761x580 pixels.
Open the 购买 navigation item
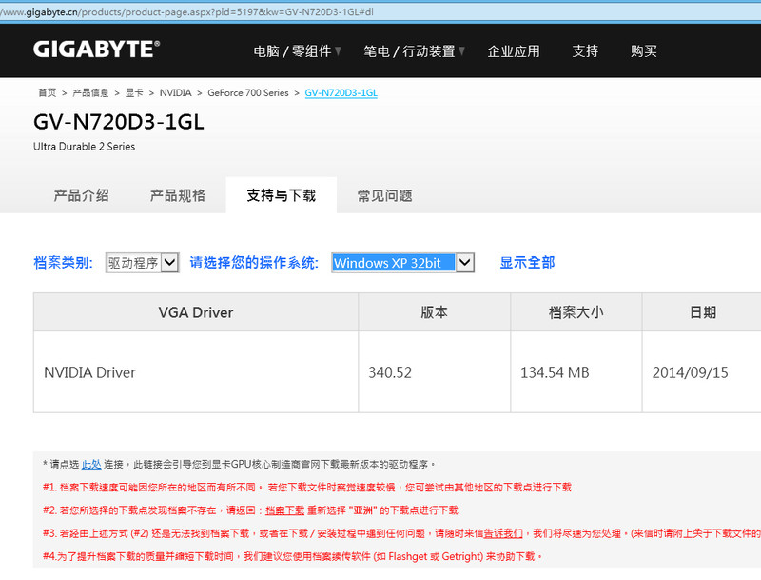[x=644, y=51]
